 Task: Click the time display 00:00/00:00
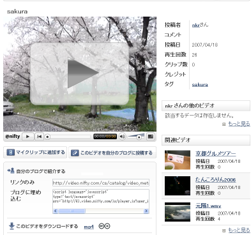point(105,137)
